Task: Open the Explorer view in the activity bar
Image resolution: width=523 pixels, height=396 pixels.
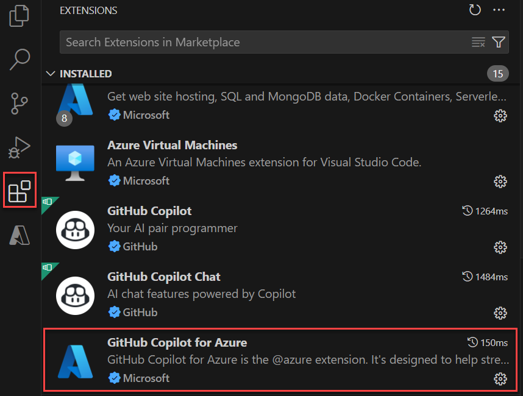Action: [x=19, y=16]
